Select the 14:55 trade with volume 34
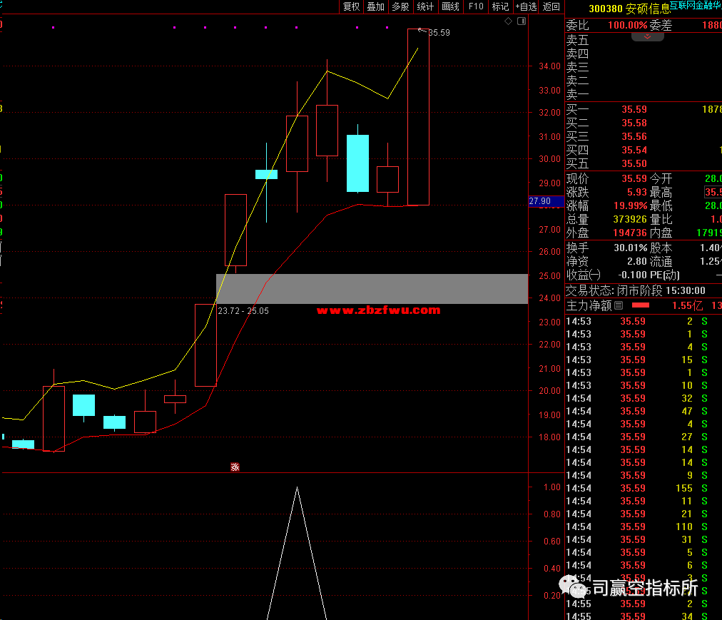 636,616
